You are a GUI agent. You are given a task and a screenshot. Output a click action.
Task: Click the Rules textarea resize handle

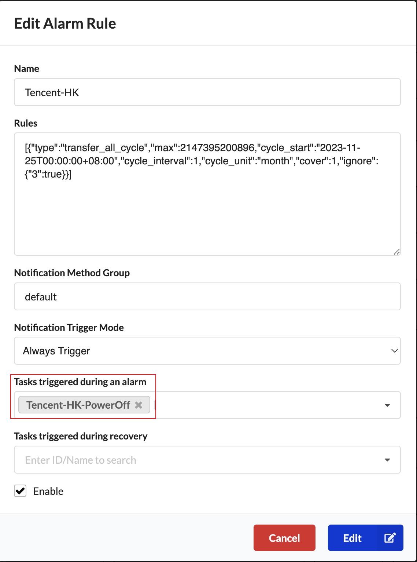tap(396, 252)
